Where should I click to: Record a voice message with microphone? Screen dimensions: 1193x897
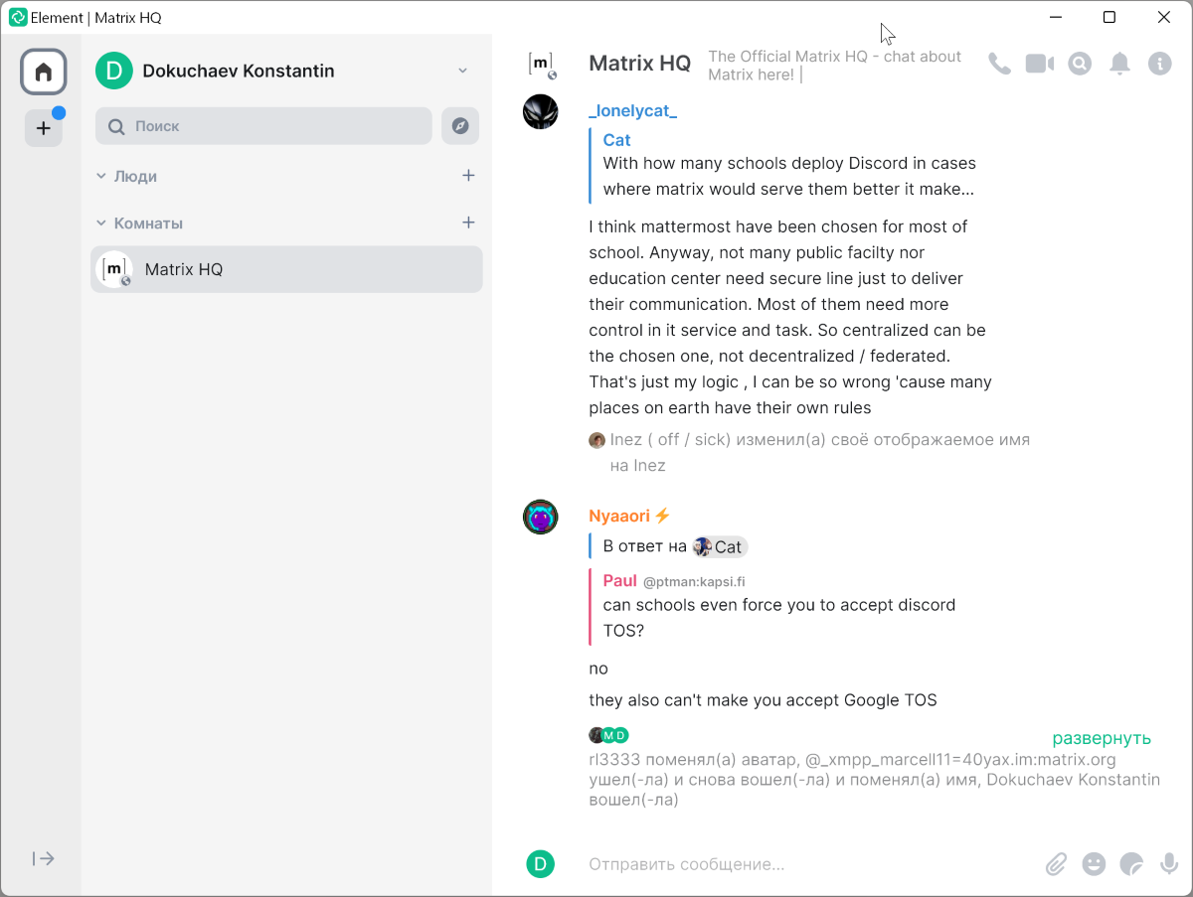tap(1169, 864)
